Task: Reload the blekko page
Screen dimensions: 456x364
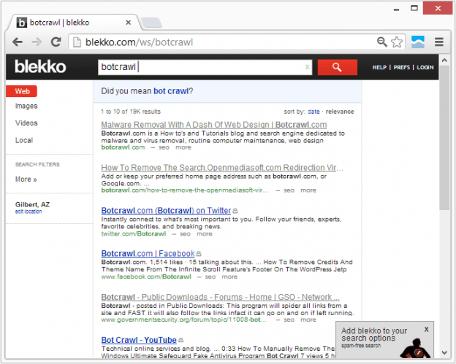Action: [56, 42]
